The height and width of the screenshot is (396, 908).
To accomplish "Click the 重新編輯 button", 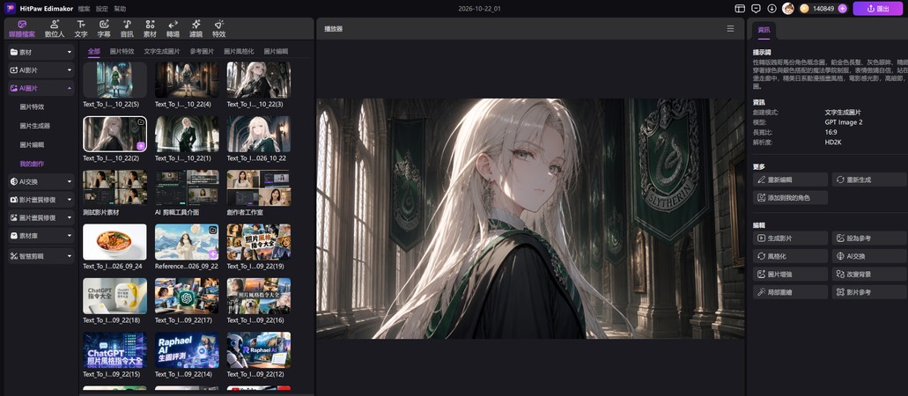I will (791, 180).
